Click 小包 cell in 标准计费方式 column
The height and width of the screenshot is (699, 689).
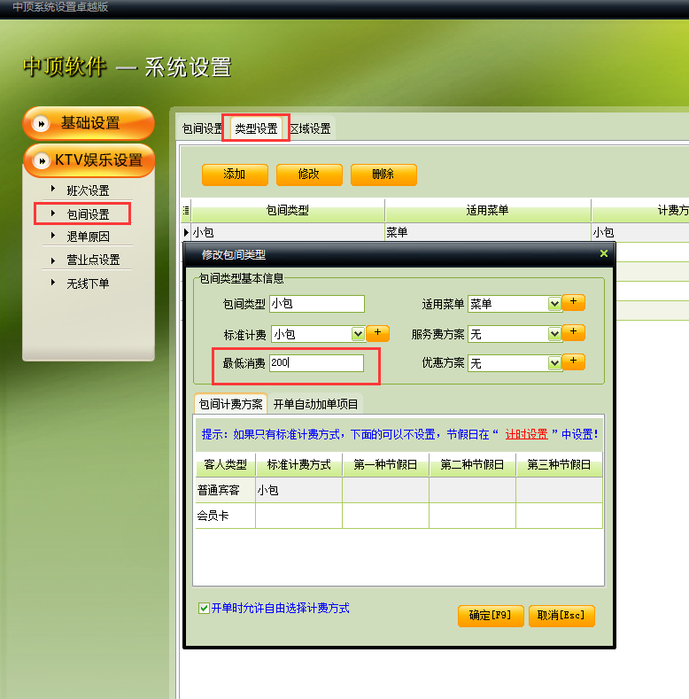[x=298, y=491]
